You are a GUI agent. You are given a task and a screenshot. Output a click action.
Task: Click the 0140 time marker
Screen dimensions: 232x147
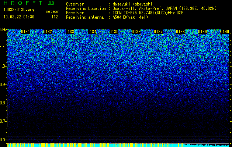click(225, 32)
